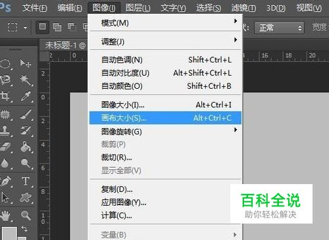329x240 pixels.
Task: Select the Zoom tool
Action: coord(26,215)
